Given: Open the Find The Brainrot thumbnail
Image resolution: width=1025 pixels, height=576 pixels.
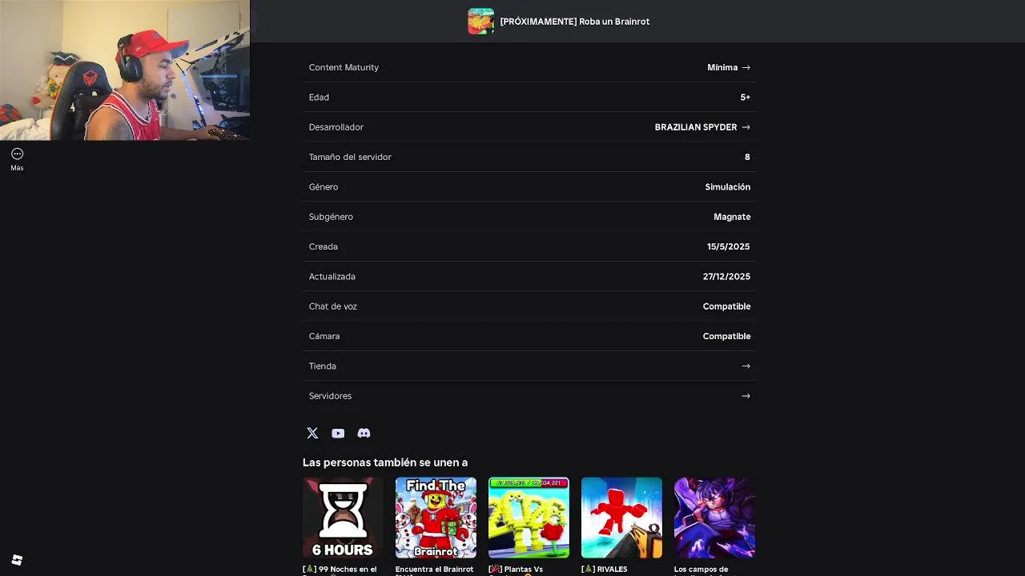Looking at the screenshot, I should [436, 518].
